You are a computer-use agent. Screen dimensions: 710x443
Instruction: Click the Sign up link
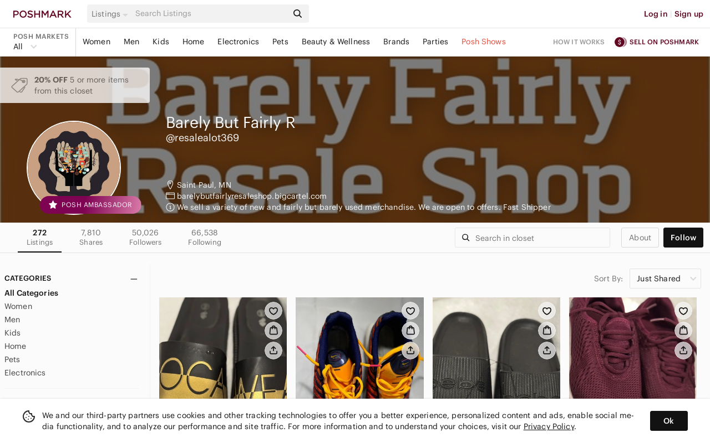689,14
